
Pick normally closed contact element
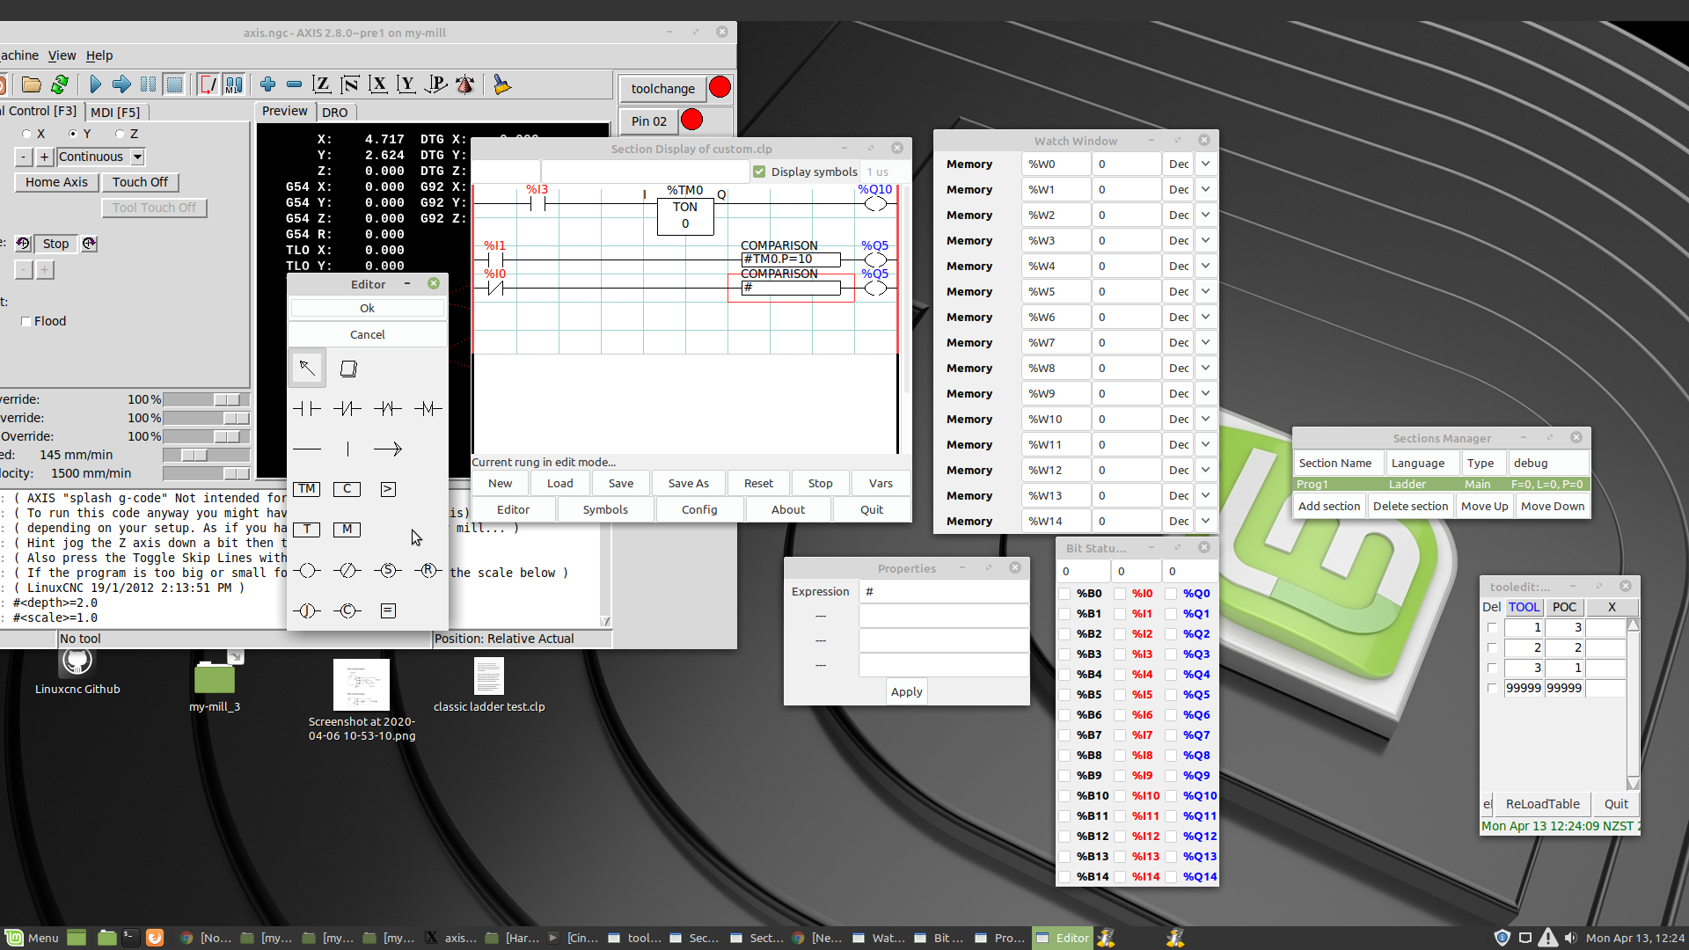(x=347, y=408)
